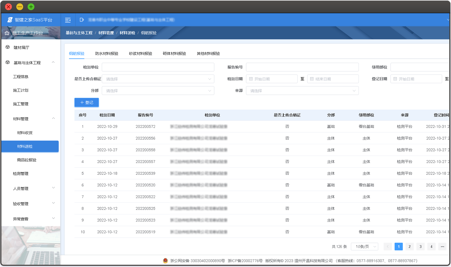Click the 使用部位 input field

click(x=420, y=67)
